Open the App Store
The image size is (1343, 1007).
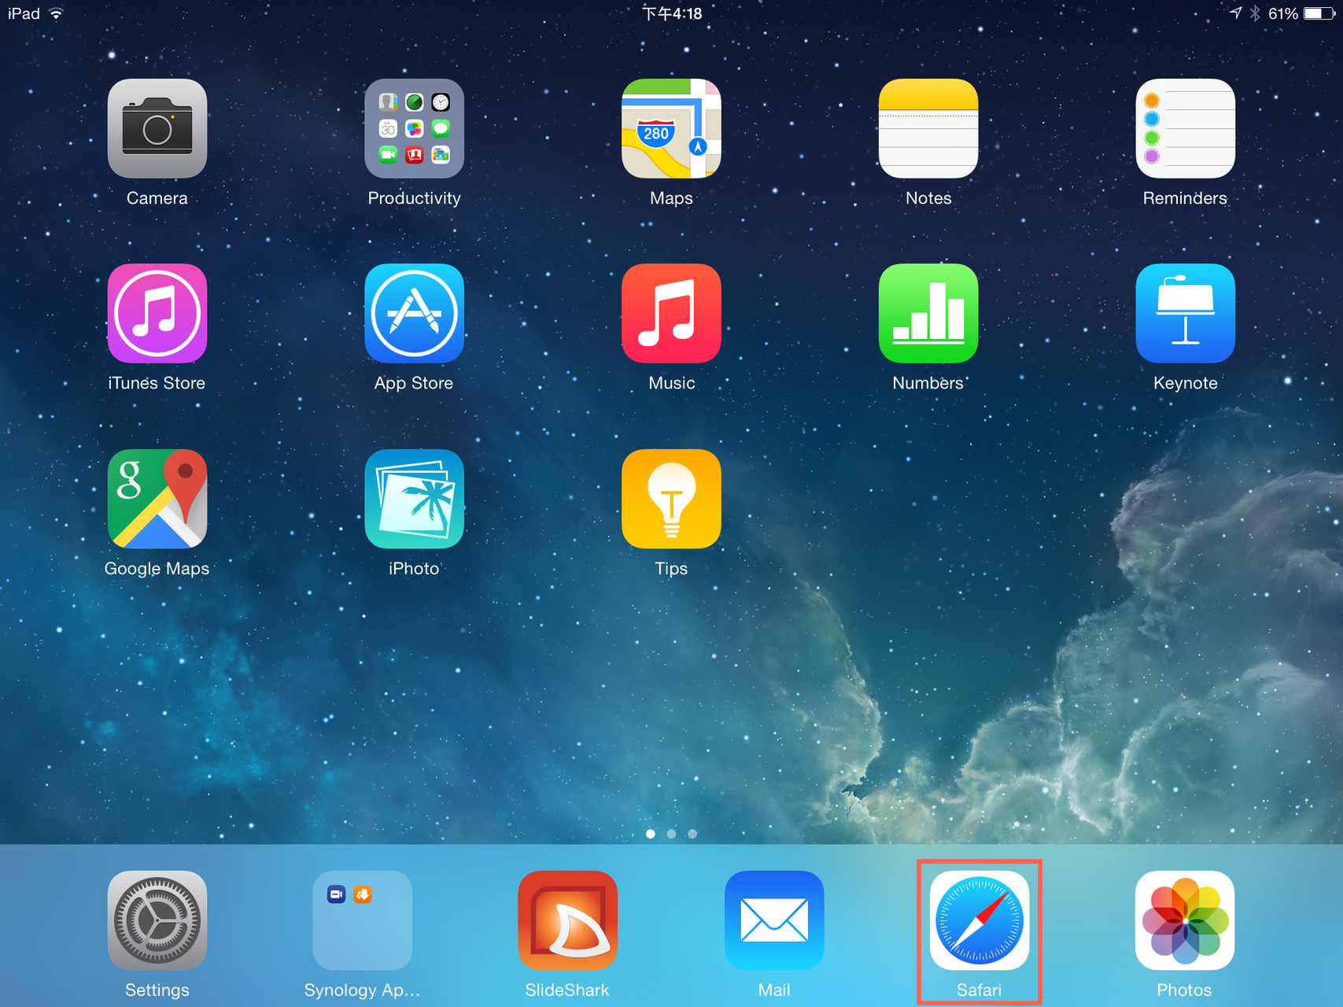click(x=414, y=313)
